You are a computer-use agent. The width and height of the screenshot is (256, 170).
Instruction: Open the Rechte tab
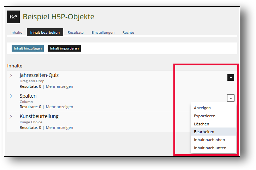(x=128, y=33)
